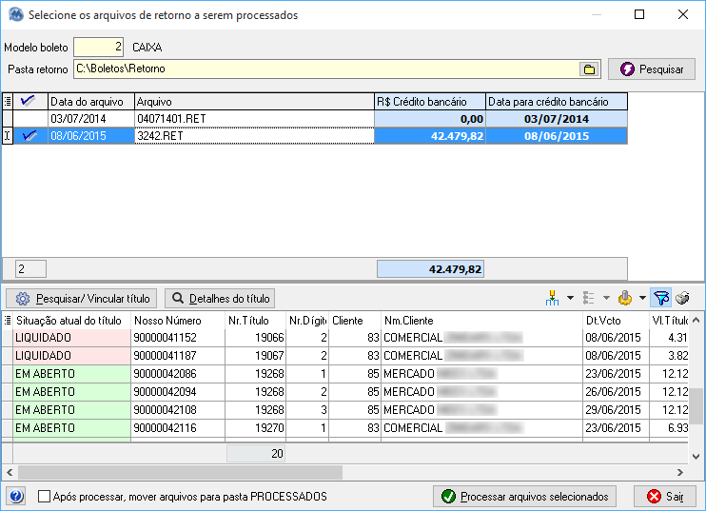Click the date 03/07/2014 in Data do arquivo
Viewport: 706px width, 511px height.
click(x=78, y=119)
